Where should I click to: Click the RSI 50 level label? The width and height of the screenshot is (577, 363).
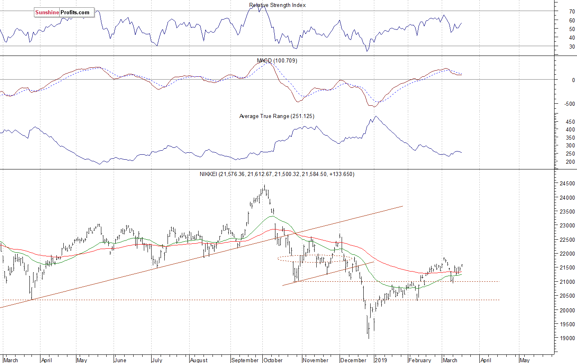tap(572, 29)
